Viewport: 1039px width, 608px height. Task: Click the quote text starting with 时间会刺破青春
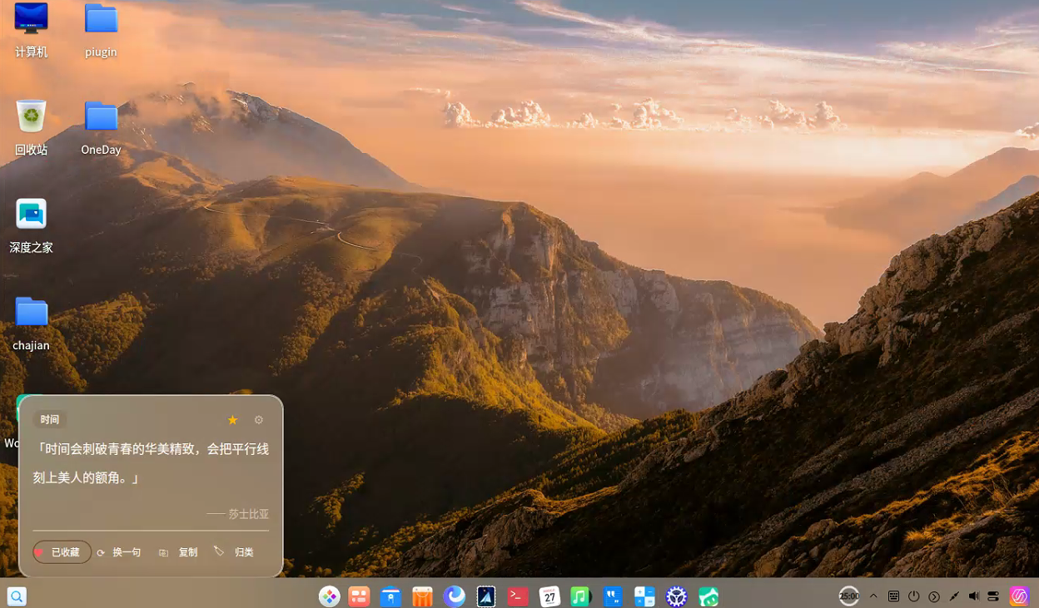pyautogui.click(x=151, y=463)
